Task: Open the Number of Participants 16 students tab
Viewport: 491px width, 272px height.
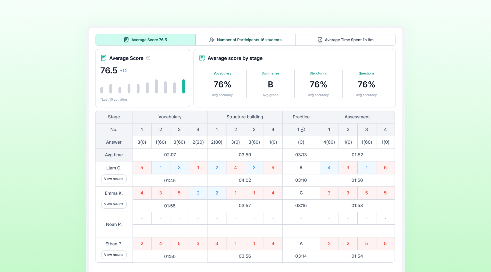Action: point(245,40)
